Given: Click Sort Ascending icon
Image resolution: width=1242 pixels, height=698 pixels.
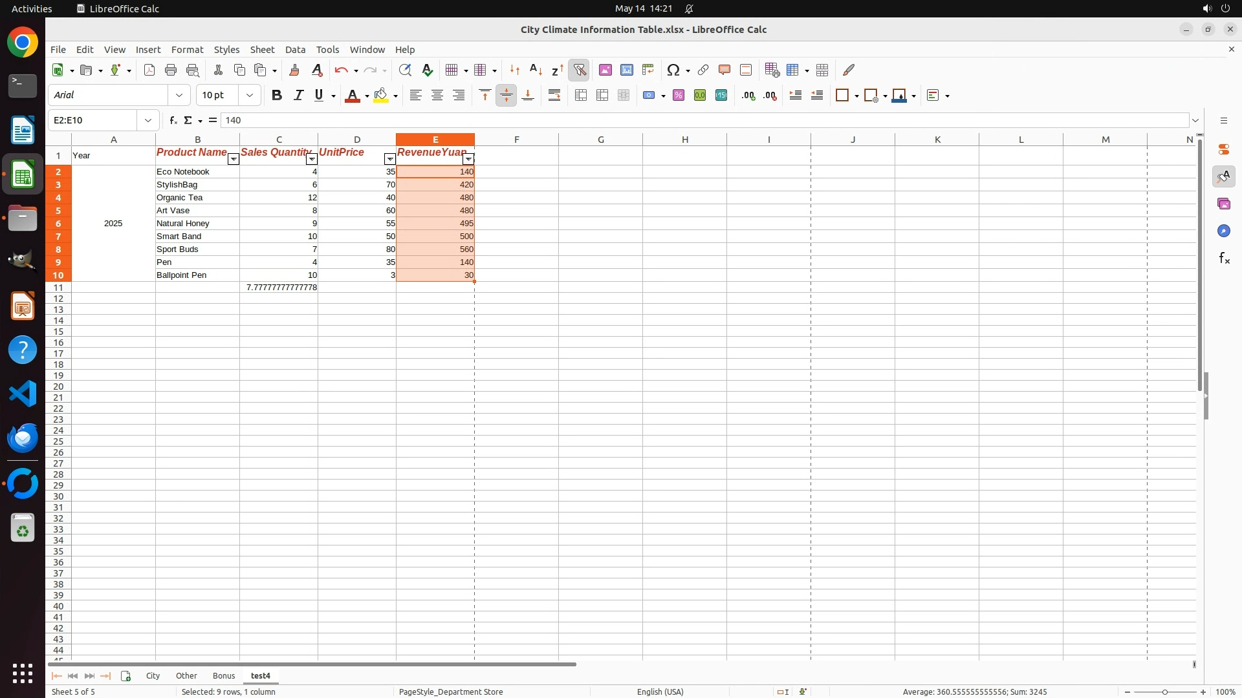Looking at the screenshot, I should click(536, 70).
